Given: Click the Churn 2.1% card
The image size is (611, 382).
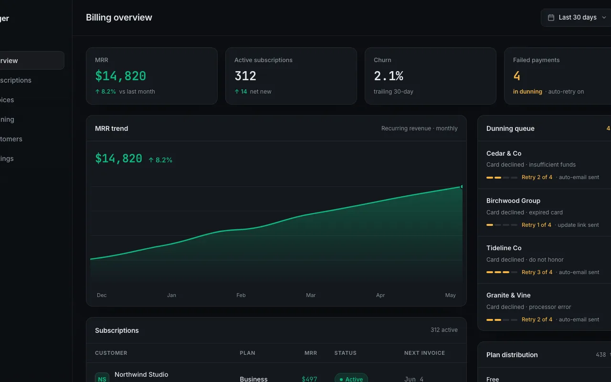Looking at the screenshot, I should [431, 76].
